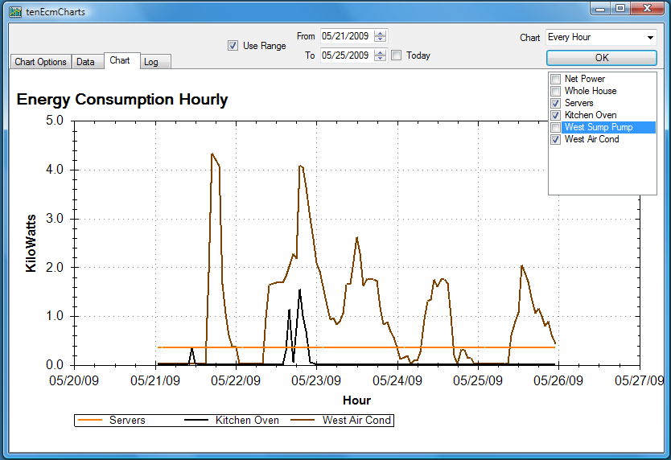Click the 05/25/09 x-axis date label
This screenshot has width=671, height=460.
point(478,380)
